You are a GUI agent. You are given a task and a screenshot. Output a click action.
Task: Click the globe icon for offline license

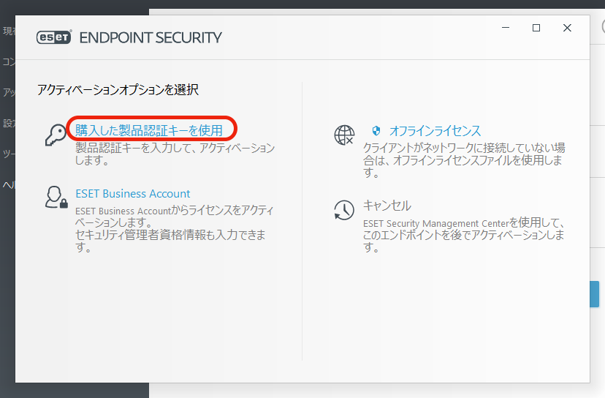(x=344, y=135)
